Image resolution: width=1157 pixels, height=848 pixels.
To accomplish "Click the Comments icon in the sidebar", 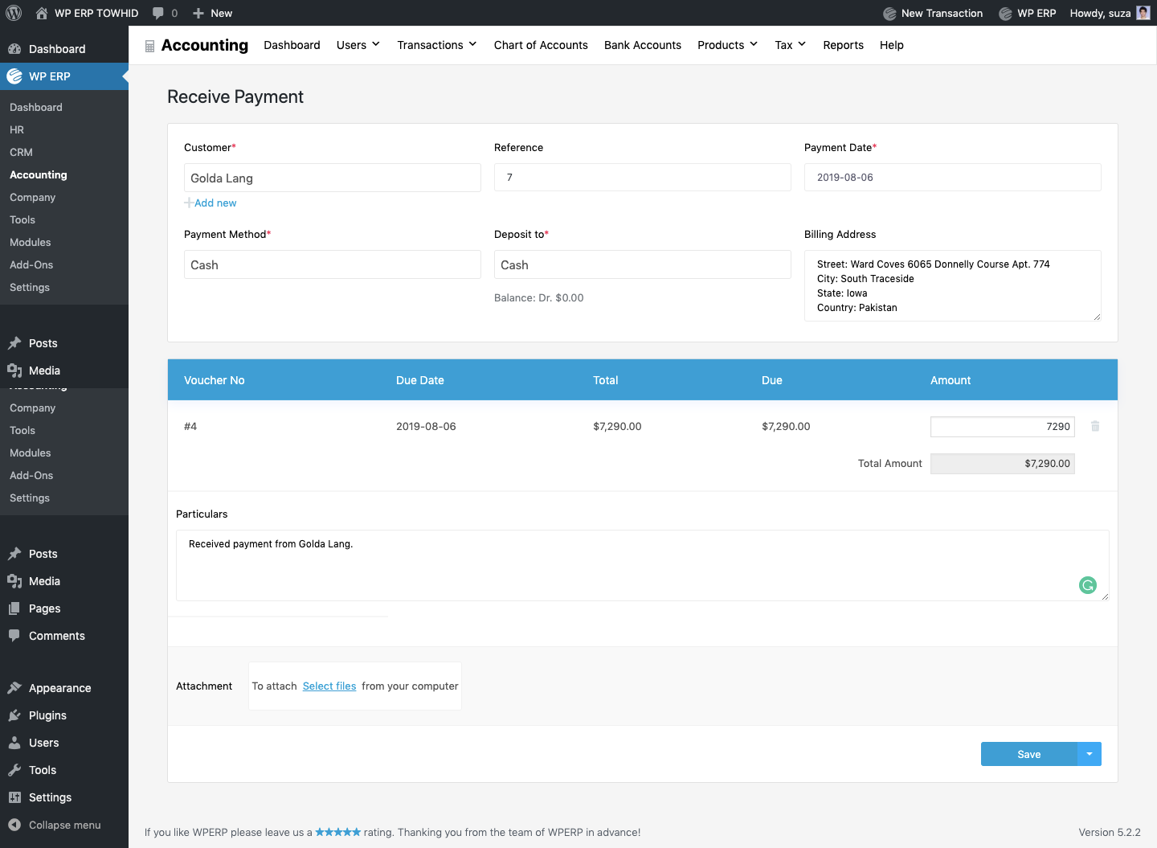I will (15, 635).
